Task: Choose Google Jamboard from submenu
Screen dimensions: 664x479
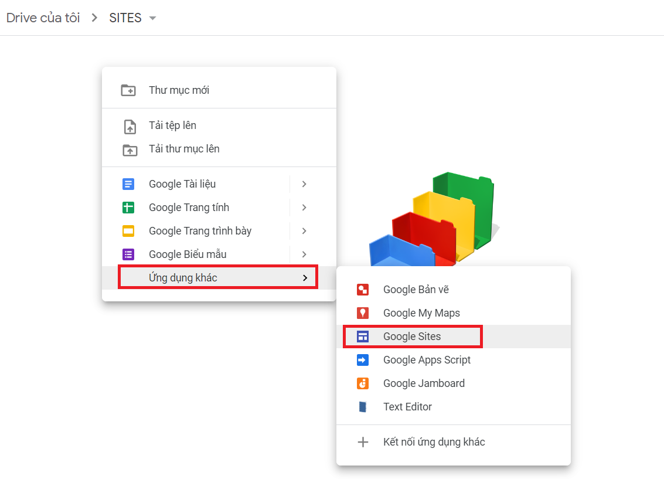Action: 454,383
